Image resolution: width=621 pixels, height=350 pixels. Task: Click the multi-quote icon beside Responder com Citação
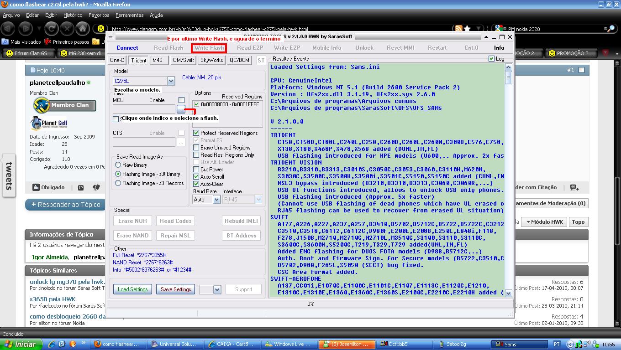tap(574, 187)
